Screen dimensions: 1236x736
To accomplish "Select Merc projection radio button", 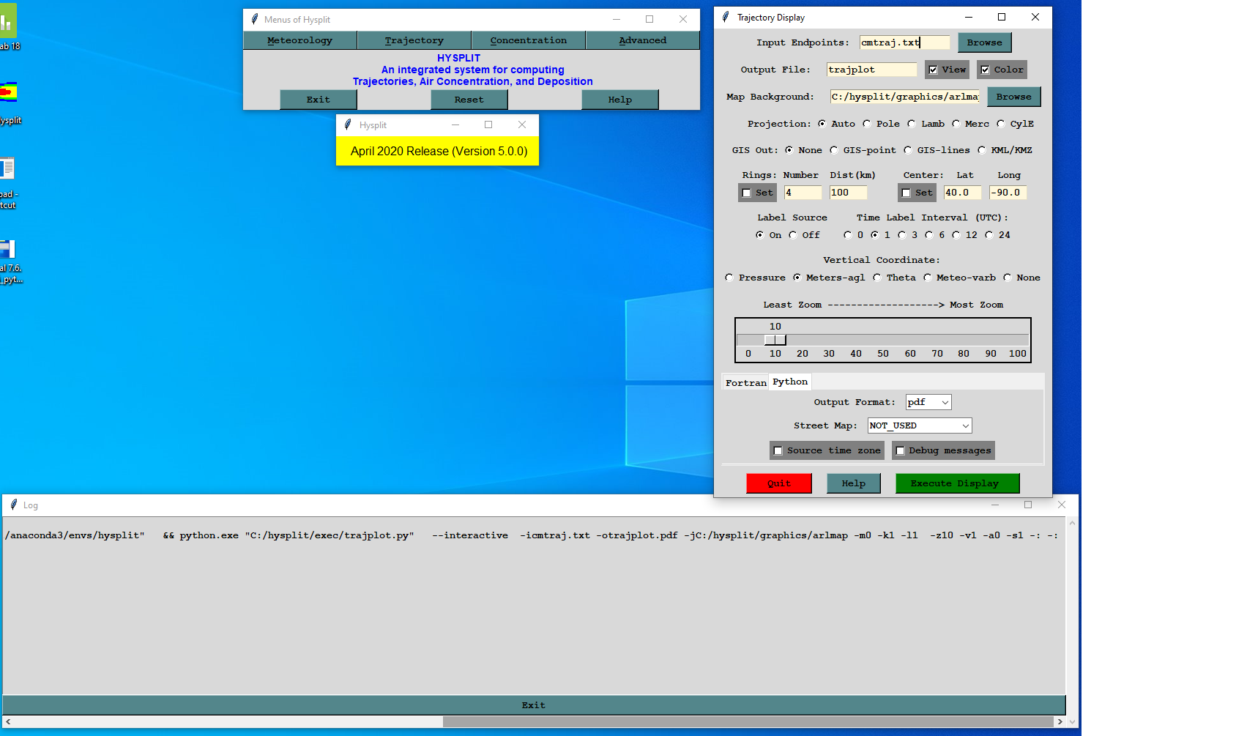I will pos(956,124).
